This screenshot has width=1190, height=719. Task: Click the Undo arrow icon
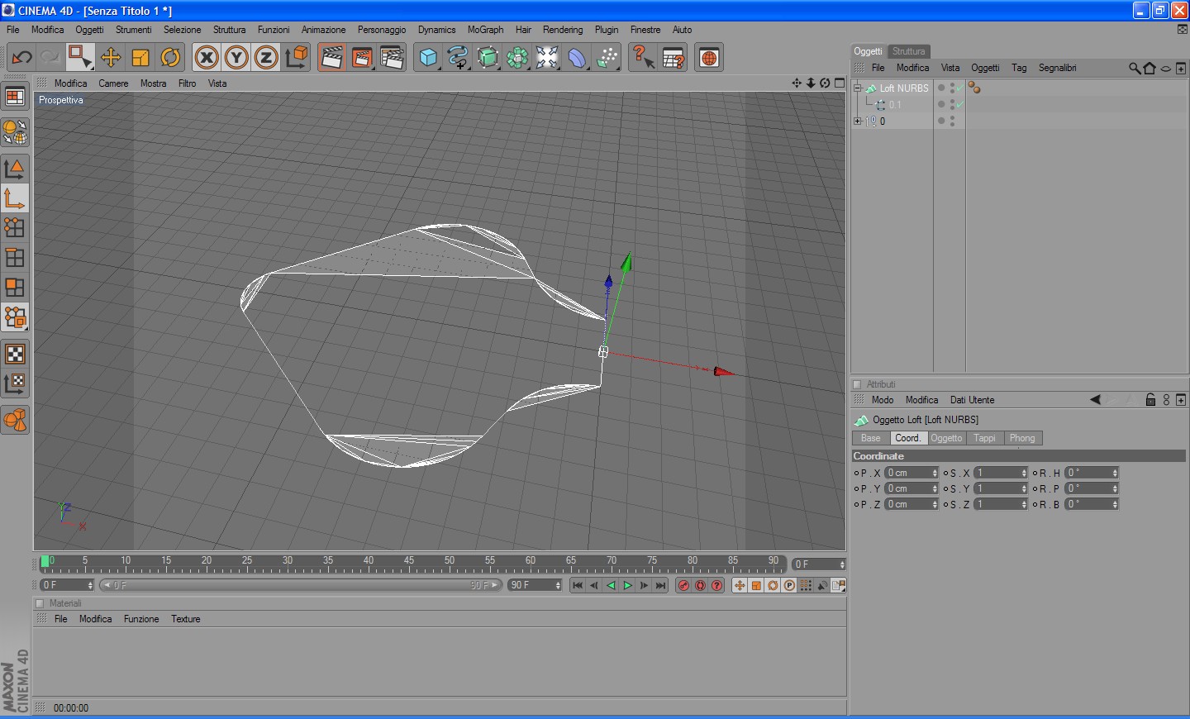(21, 58)
